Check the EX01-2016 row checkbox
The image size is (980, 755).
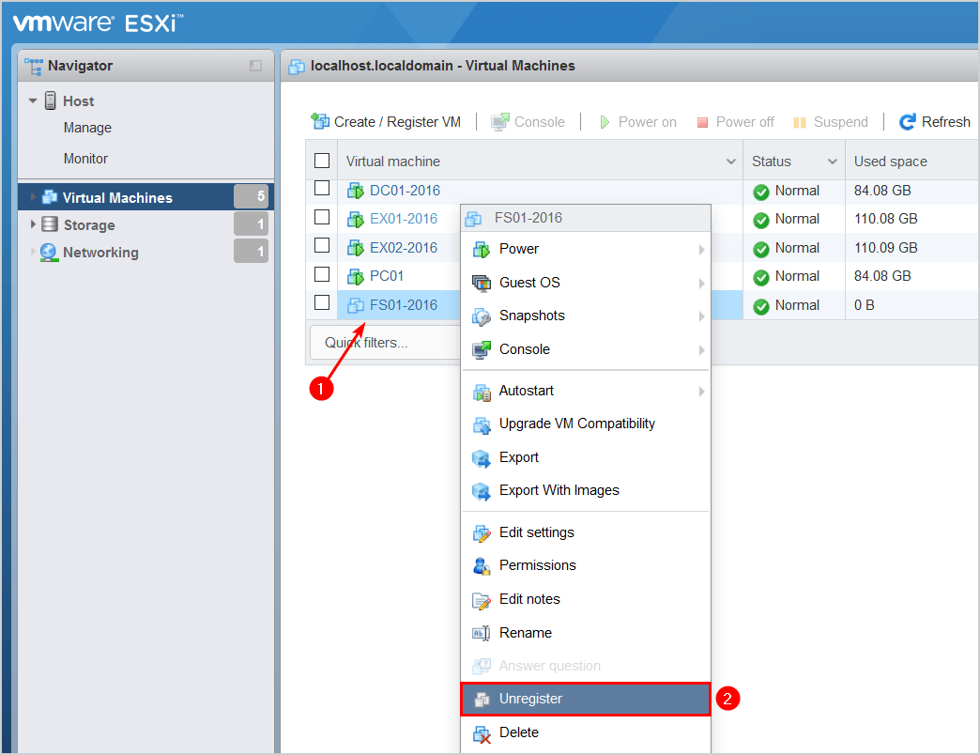(x=322, y=217)
